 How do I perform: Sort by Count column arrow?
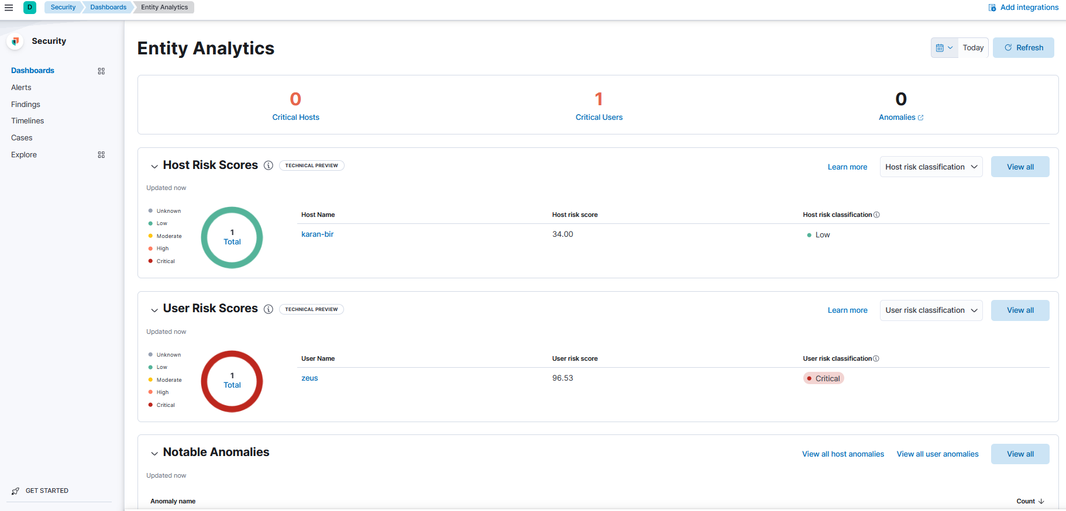tap(1041, 501)
